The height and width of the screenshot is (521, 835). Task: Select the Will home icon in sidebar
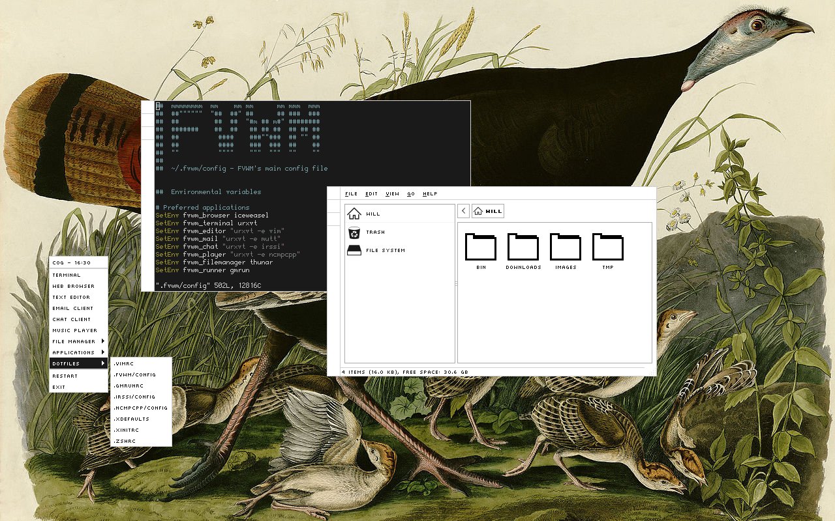(x=354, y=213)
